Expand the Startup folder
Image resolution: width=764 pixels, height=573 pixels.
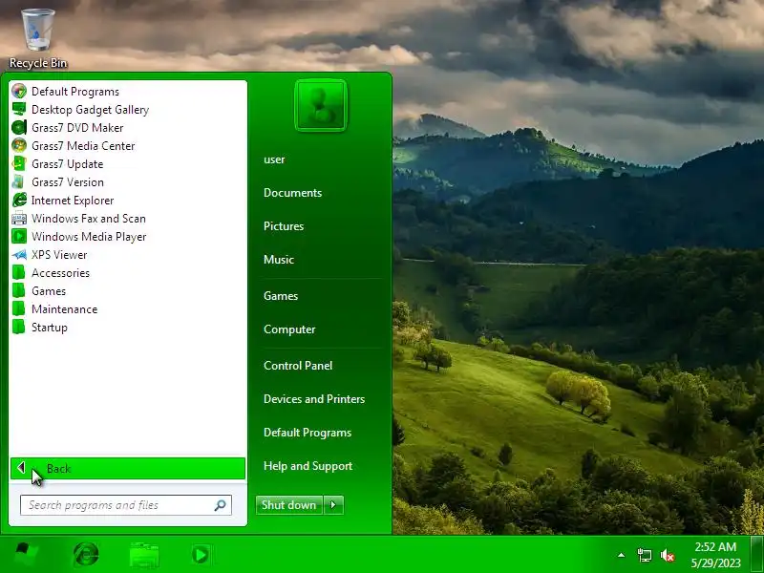(x=40, y=327)
